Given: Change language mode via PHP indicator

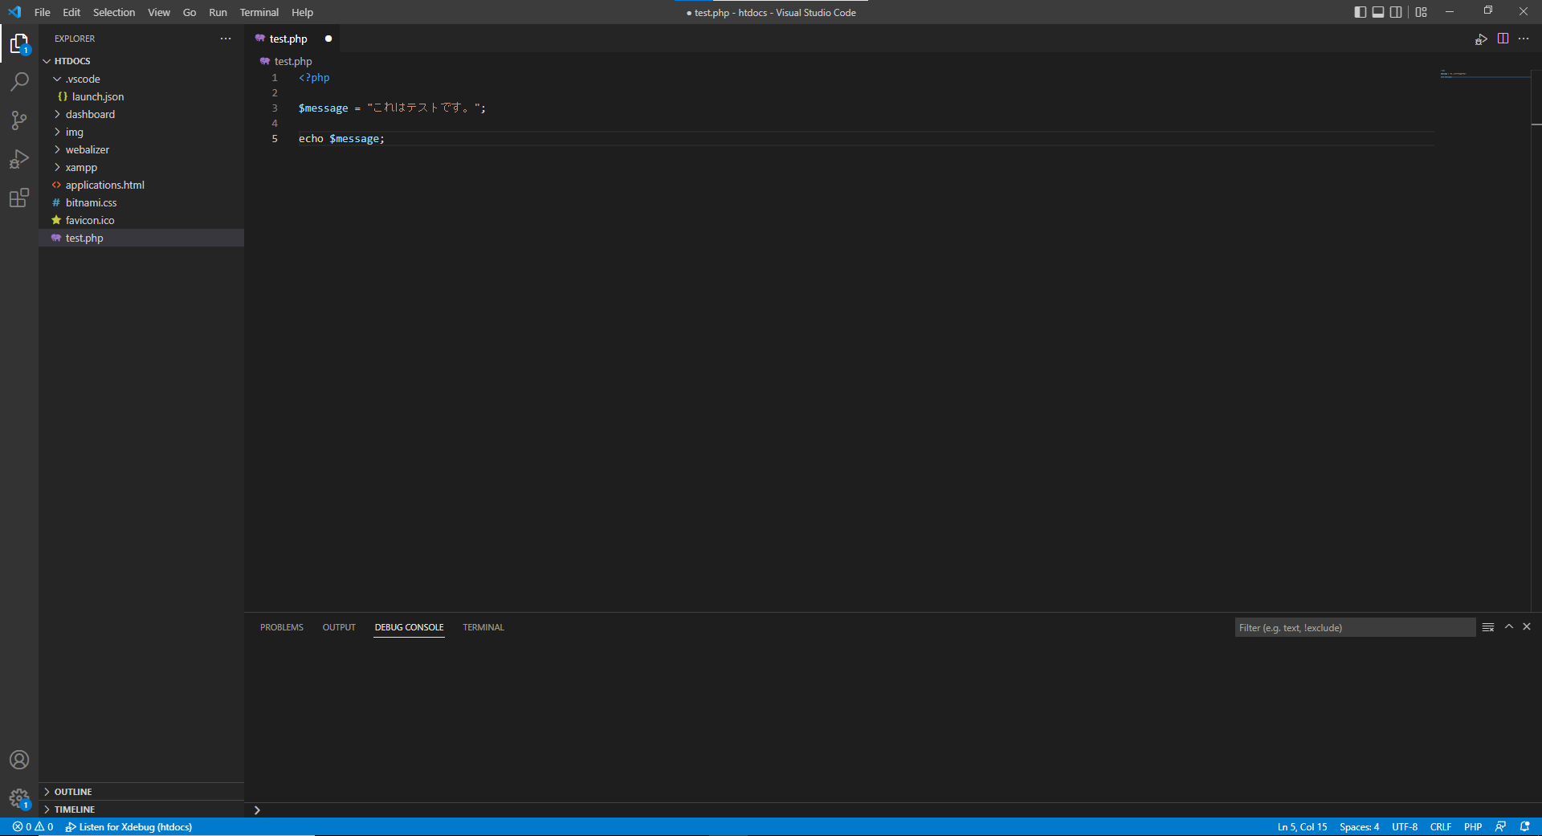Looking at the screenshot, I should click(x=1473, y=827).
